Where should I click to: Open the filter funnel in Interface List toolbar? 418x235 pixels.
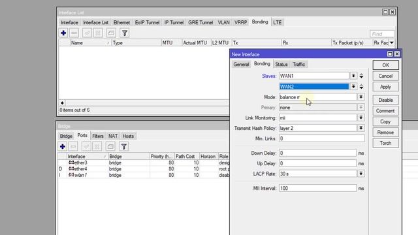[x=125, y=33]
